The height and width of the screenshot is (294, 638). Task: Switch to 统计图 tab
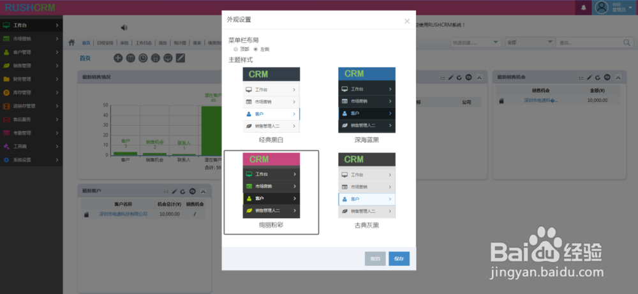point(179,43)
